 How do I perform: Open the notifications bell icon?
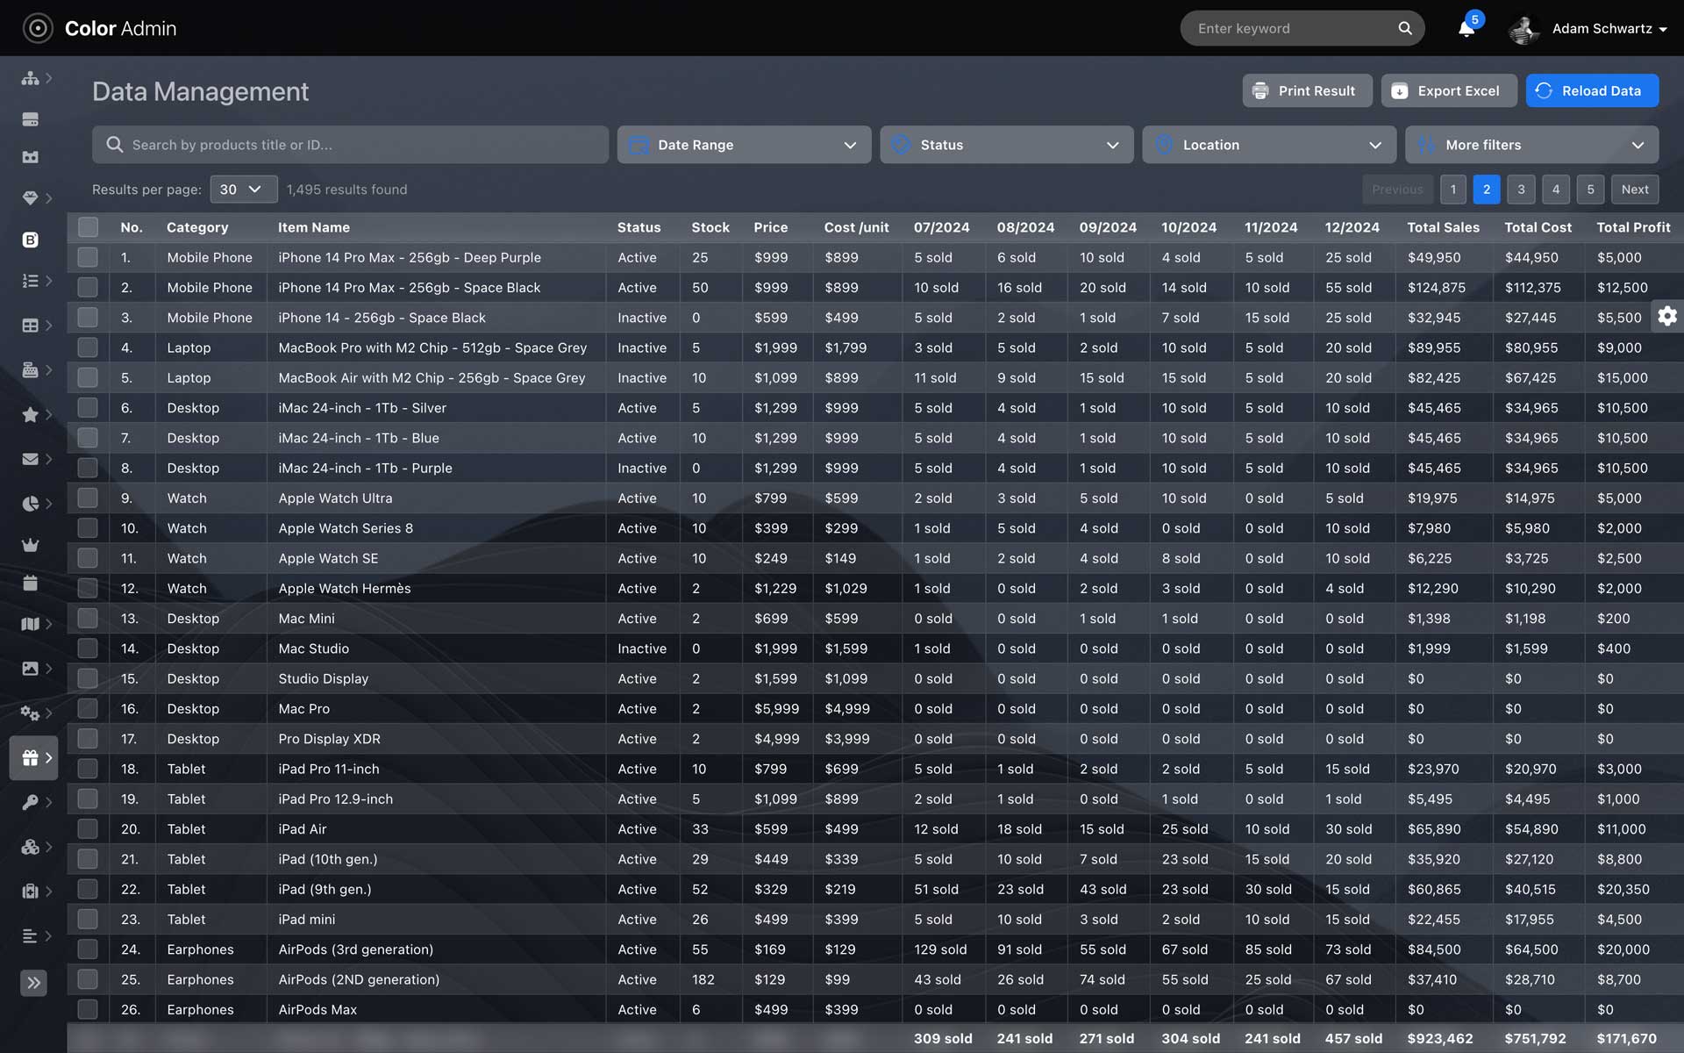1466,28
